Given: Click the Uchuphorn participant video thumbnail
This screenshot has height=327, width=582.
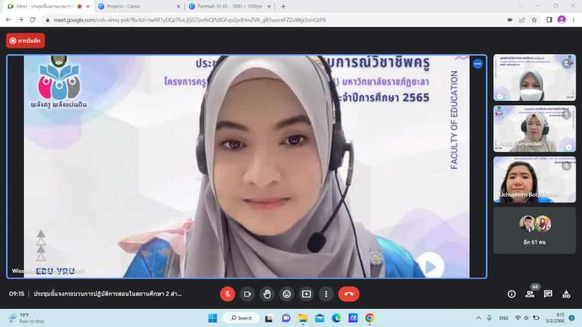Looking at the screenshot, I should pos(534,180).
